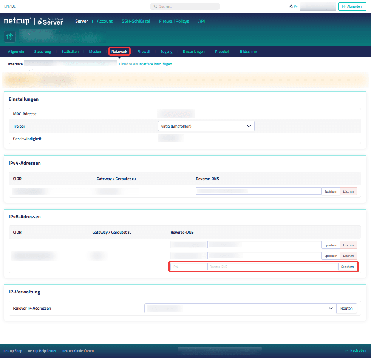Screen dimensions: 371x358
Task: Click the empty IPv6 address field
Action: click(x=189, y=267)
